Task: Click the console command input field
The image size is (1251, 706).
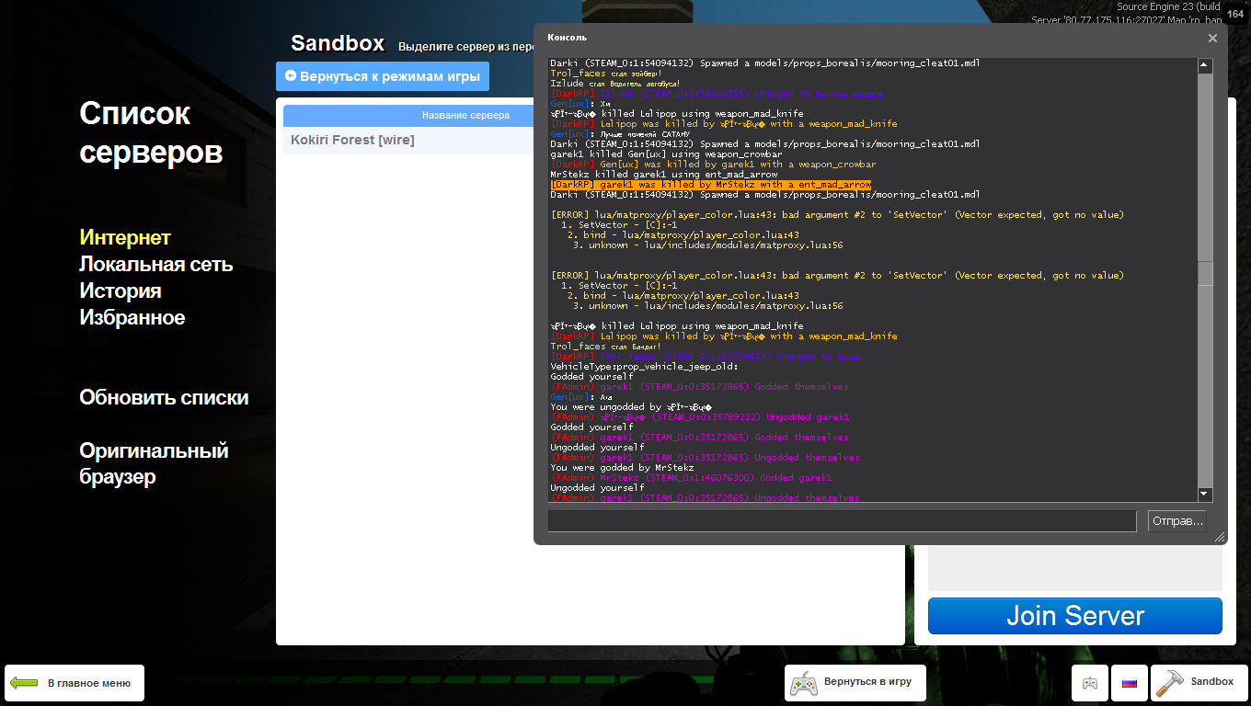Action: coord(842,521)
